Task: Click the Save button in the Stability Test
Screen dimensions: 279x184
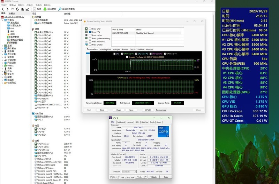Action: pos(131,110)
